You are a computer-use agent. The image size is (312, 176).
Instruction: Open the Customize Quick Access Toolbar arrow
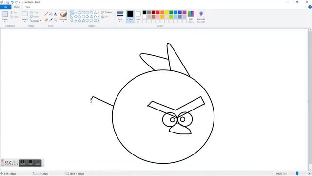[20, 2]
